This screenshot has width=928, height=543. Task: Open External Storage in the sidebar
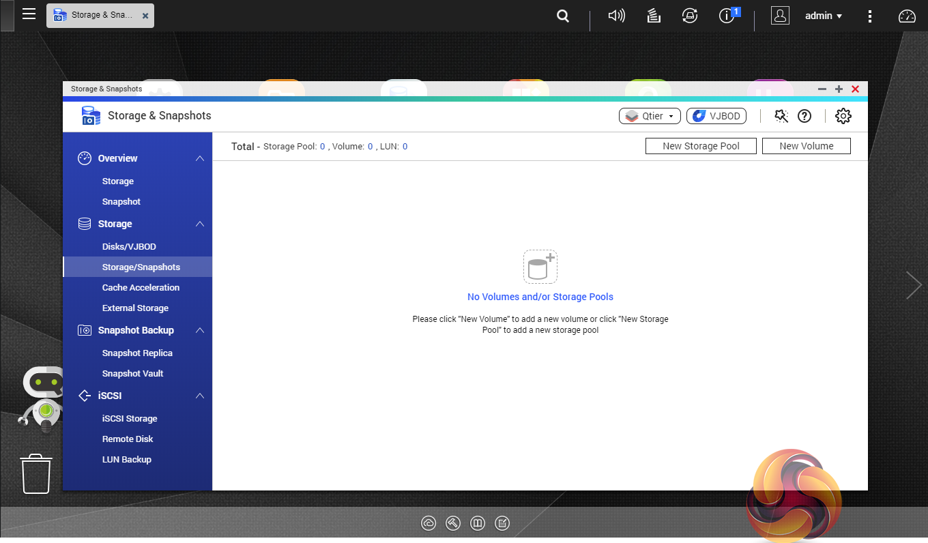click(x=135, y=308)
